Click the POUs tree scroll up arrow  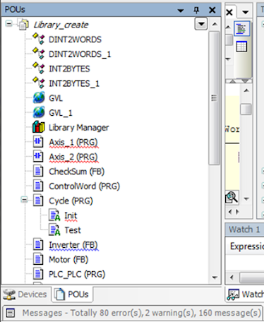(x=215, y=24)
